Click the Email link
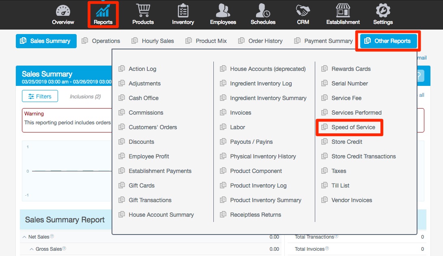The image size is (443, 256). [421, 58]
